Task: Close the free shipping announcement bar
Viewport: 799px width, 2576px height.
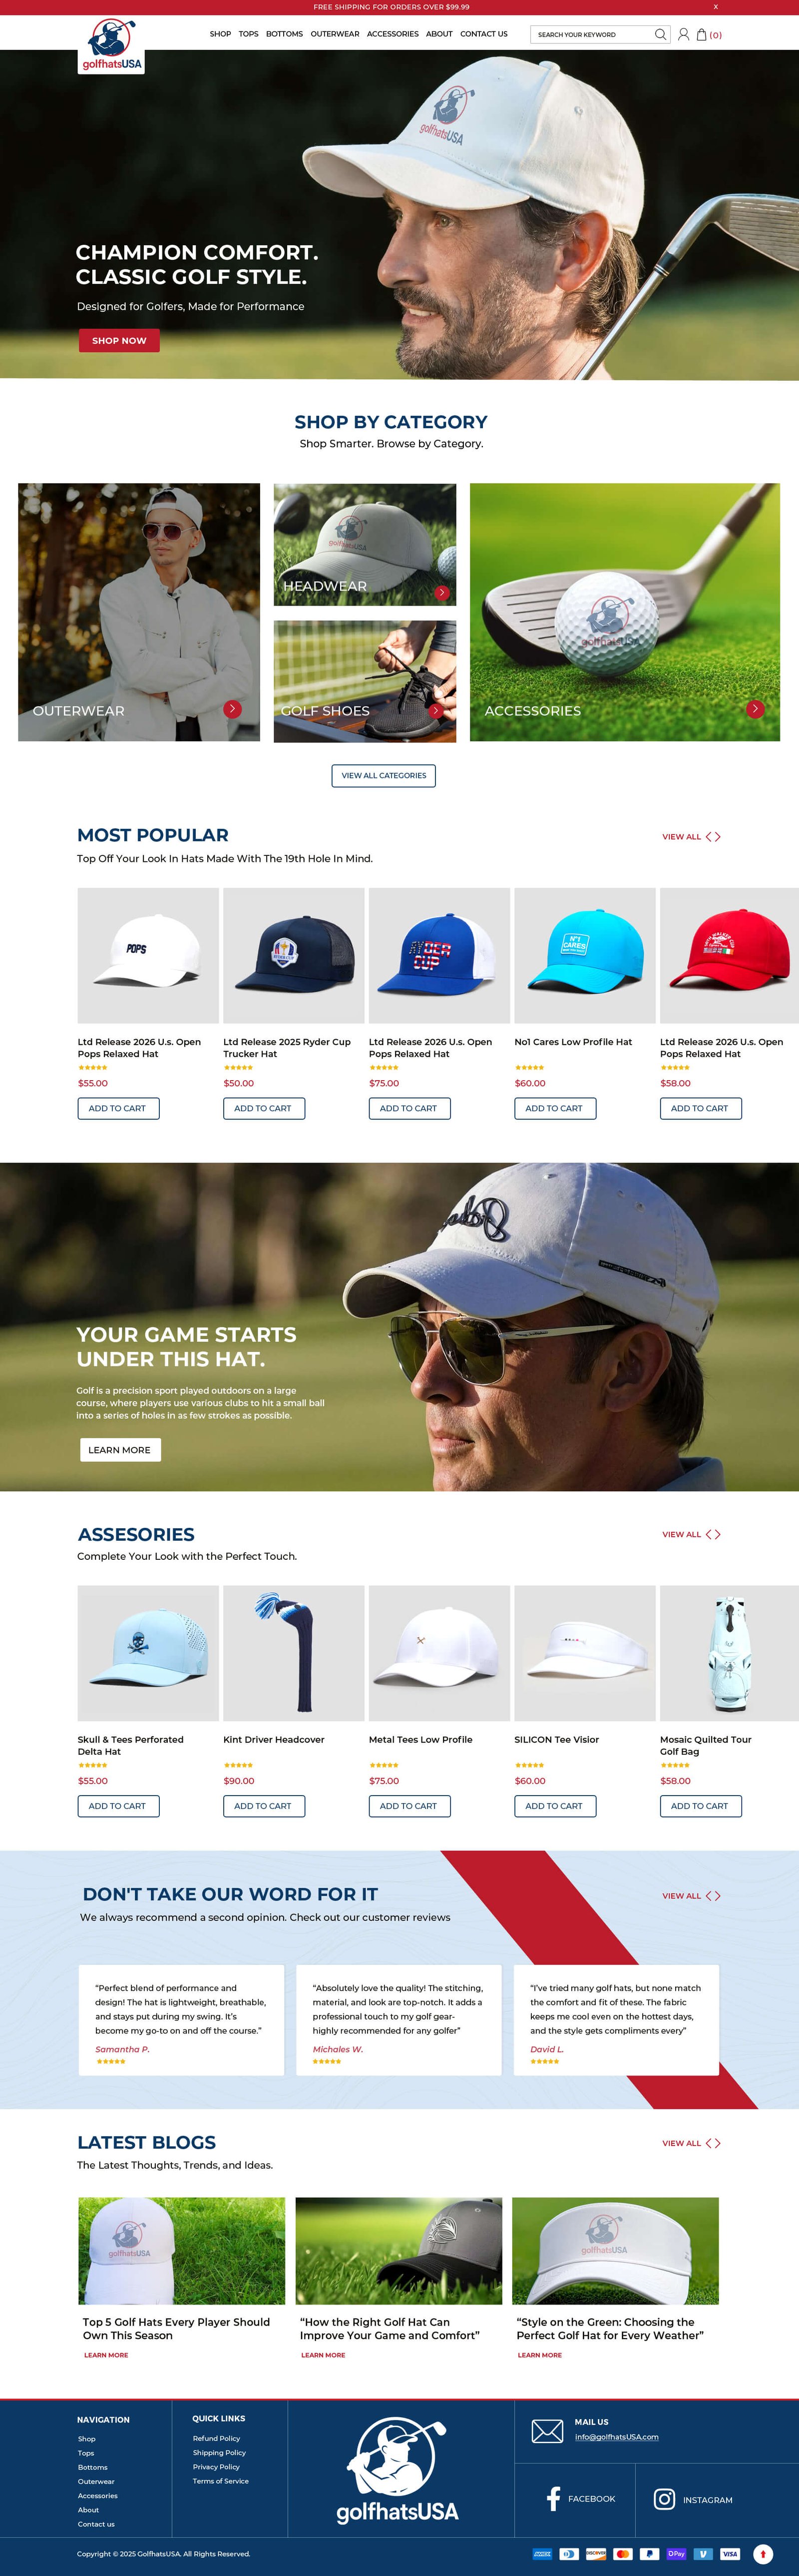Action: pyautogui.click(x=715, y=7)
